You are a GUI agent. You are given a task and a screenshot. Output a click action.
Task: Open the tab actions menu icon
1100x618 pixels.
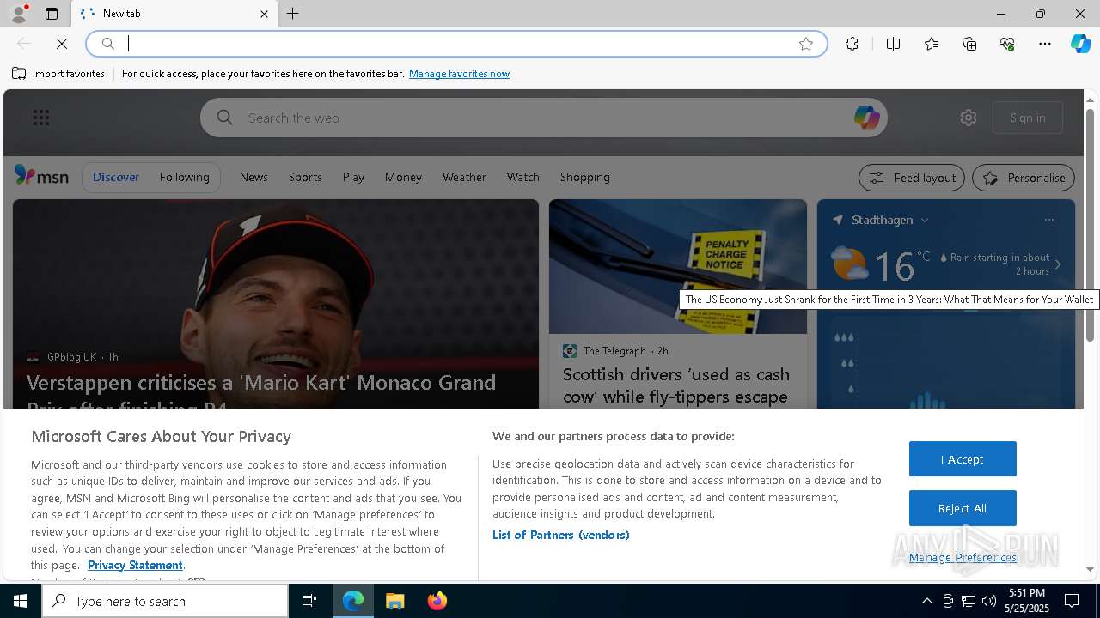(52, 14)
